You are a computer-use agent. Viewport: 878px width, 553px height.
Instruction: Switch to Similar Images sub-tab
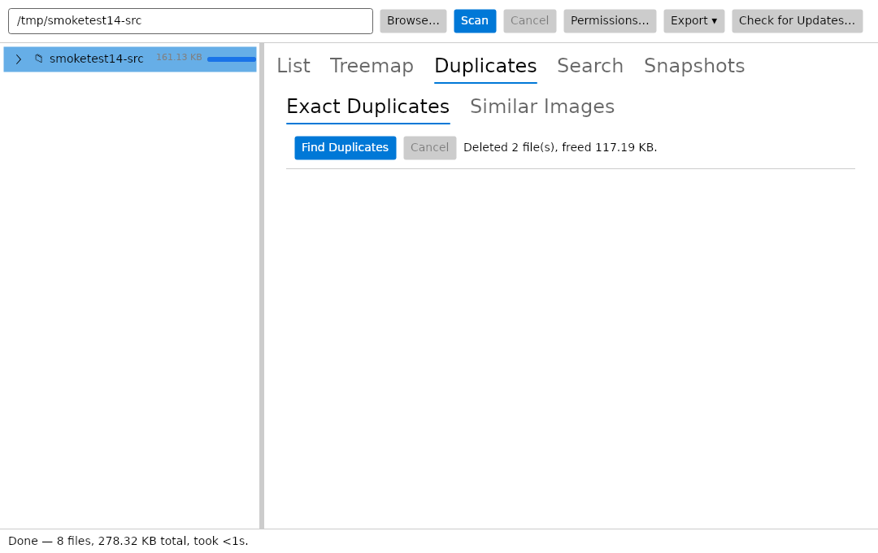coord(542,107)
